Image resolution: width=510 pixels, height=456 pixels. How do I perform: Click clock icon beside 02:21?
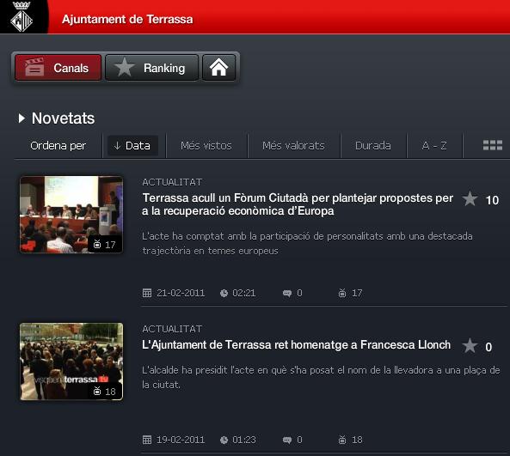click(x=224, y=294)
